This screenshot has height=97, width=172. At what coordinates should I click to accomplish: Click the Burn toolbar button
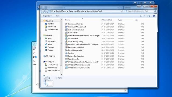point(58,16)
